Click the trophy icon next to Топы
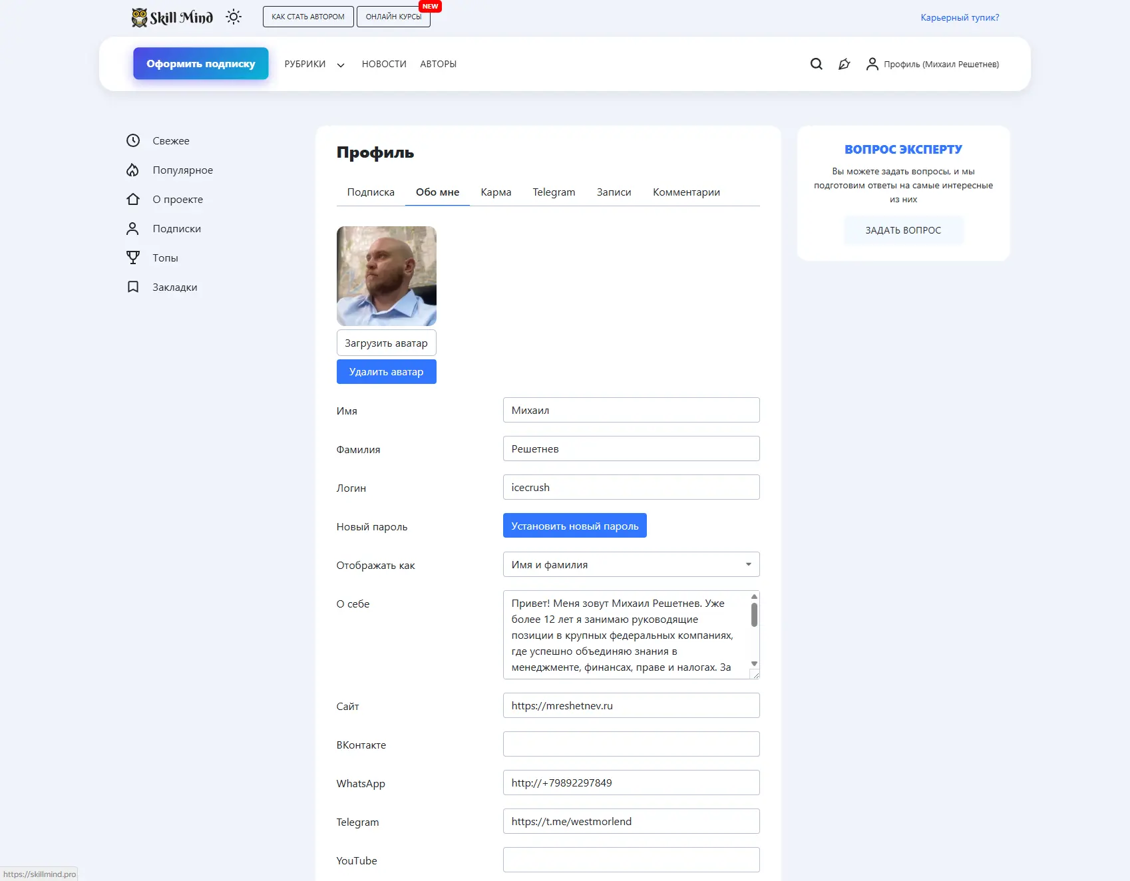 (133, 258)
